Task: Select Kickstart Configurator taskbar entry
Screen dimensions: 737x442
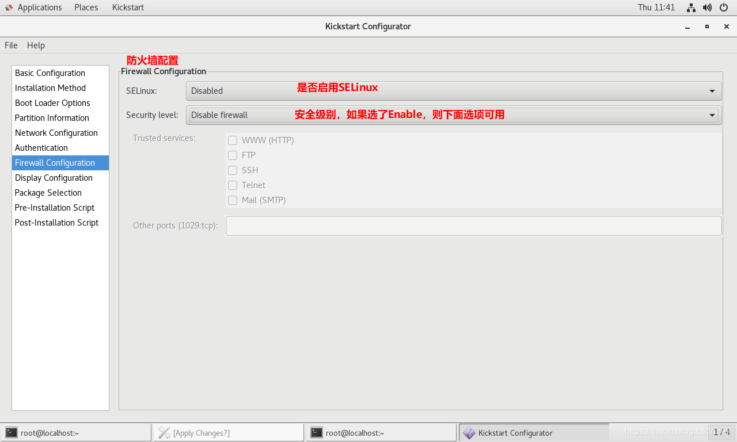Action: pyautogui.click(x=533, y=433)
